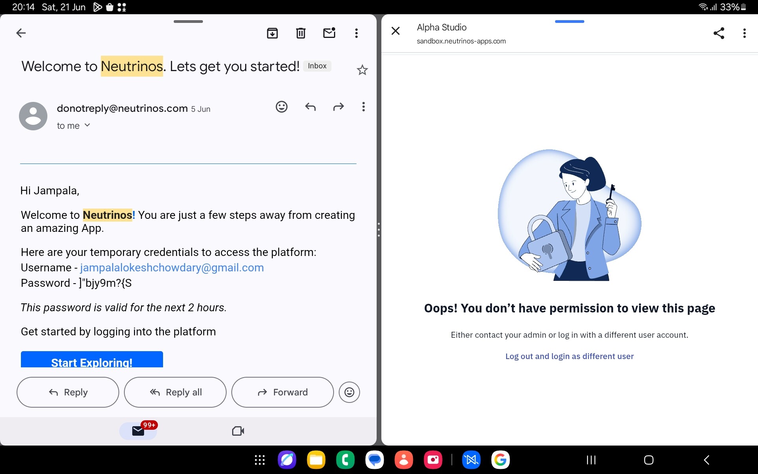Click the forward arrow in message header
Image resolution: width=758 pixels, height=474 pixels.
point(338,107)
